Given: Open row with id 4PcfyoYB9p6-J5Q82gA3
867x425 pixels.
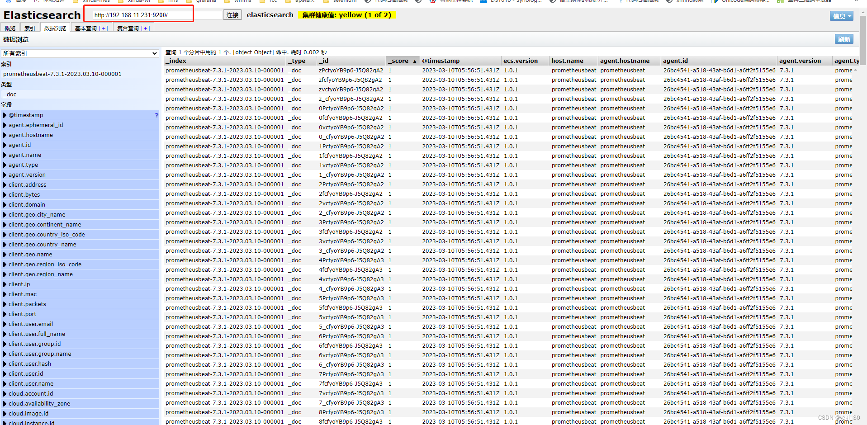Looking at the screenshot, I should pos(508,260).
